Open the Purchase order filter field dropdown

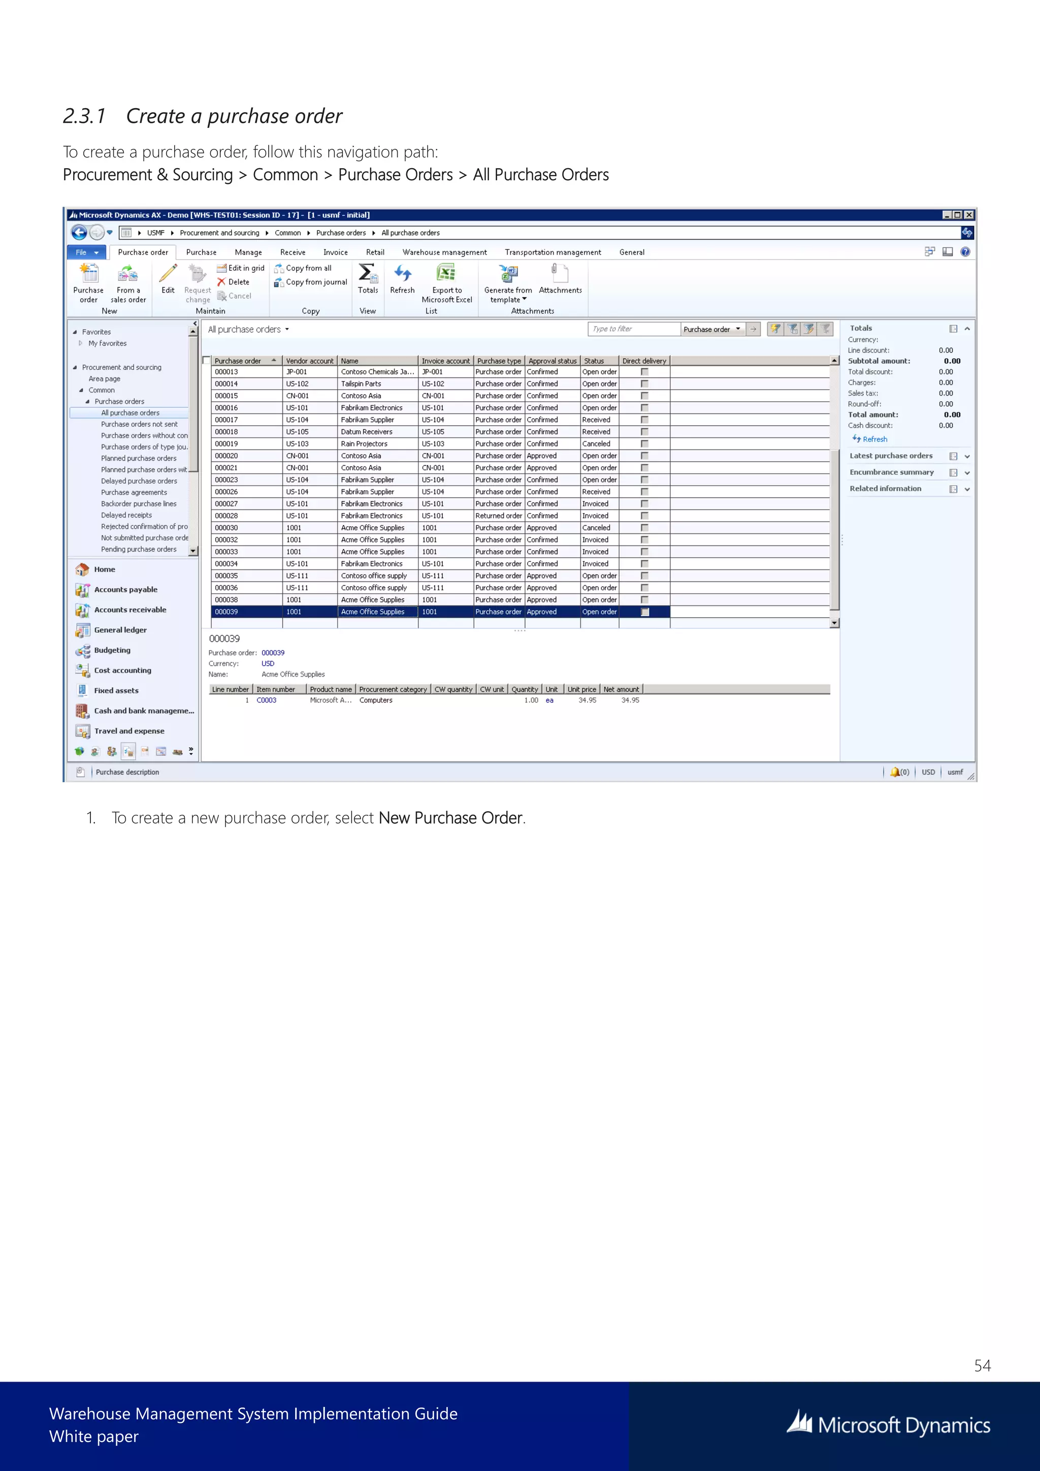coord(738,329)
